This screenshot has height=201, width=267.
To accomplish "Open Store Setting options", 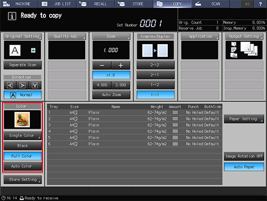I will point(23,180).
